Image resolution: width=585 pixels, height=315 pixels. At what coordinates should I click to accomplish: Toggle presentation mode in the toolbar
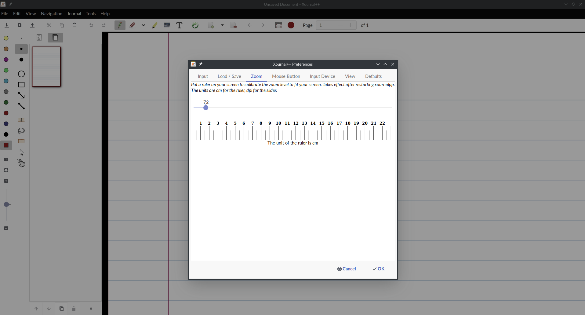tap(279, 25)
